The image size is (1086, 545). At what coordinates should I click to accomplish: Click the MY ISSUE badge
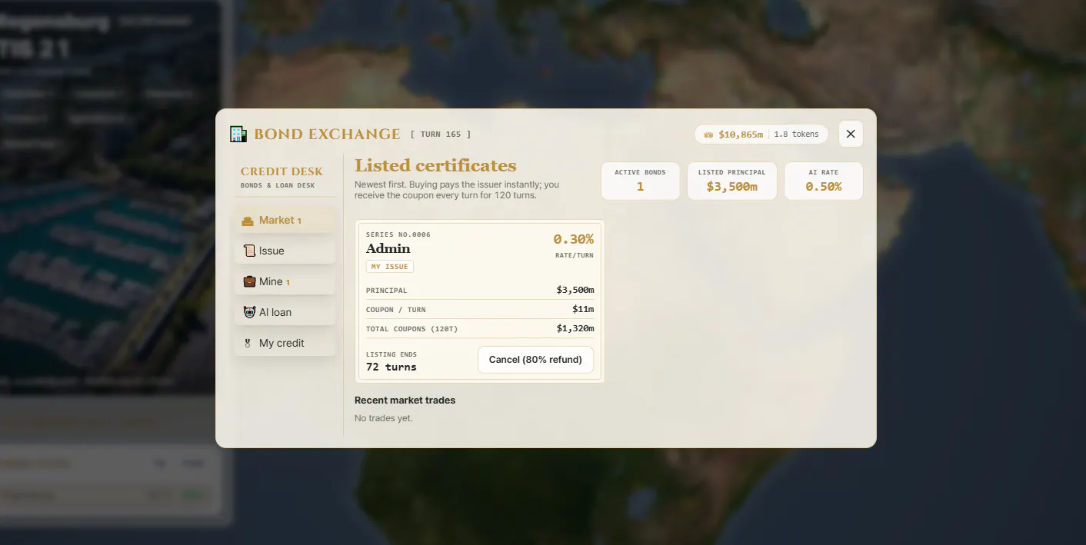pyautogui.click(x=390, y=267)
